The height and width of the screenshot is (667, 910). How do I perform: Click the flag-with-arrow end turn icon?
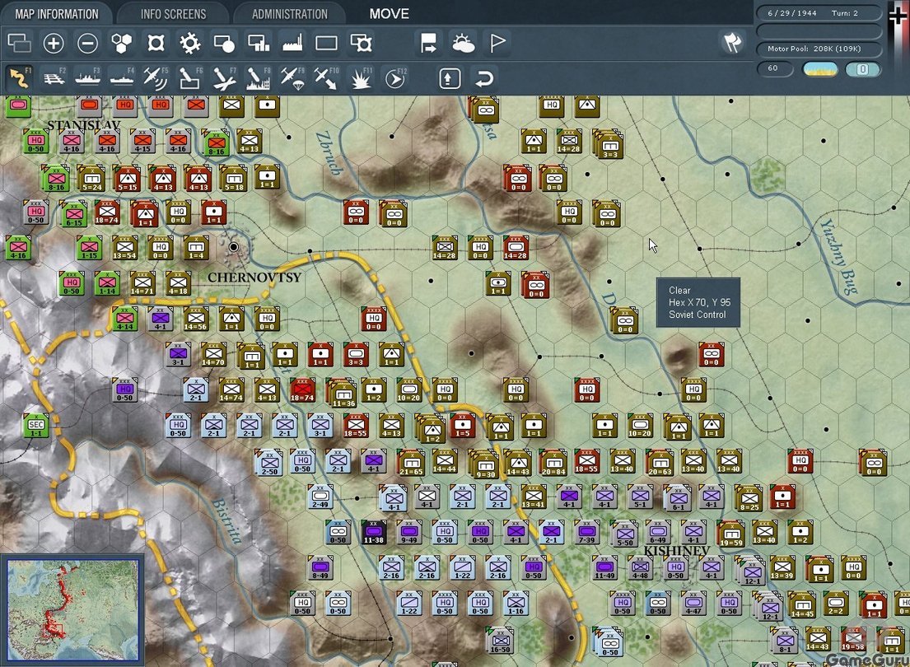[x=429, y=43]
